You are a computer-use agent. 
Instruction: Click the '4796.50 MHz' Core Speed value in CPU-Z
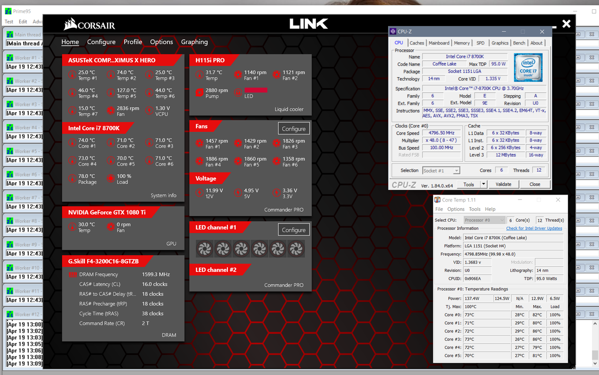click(x=441, y=133)
